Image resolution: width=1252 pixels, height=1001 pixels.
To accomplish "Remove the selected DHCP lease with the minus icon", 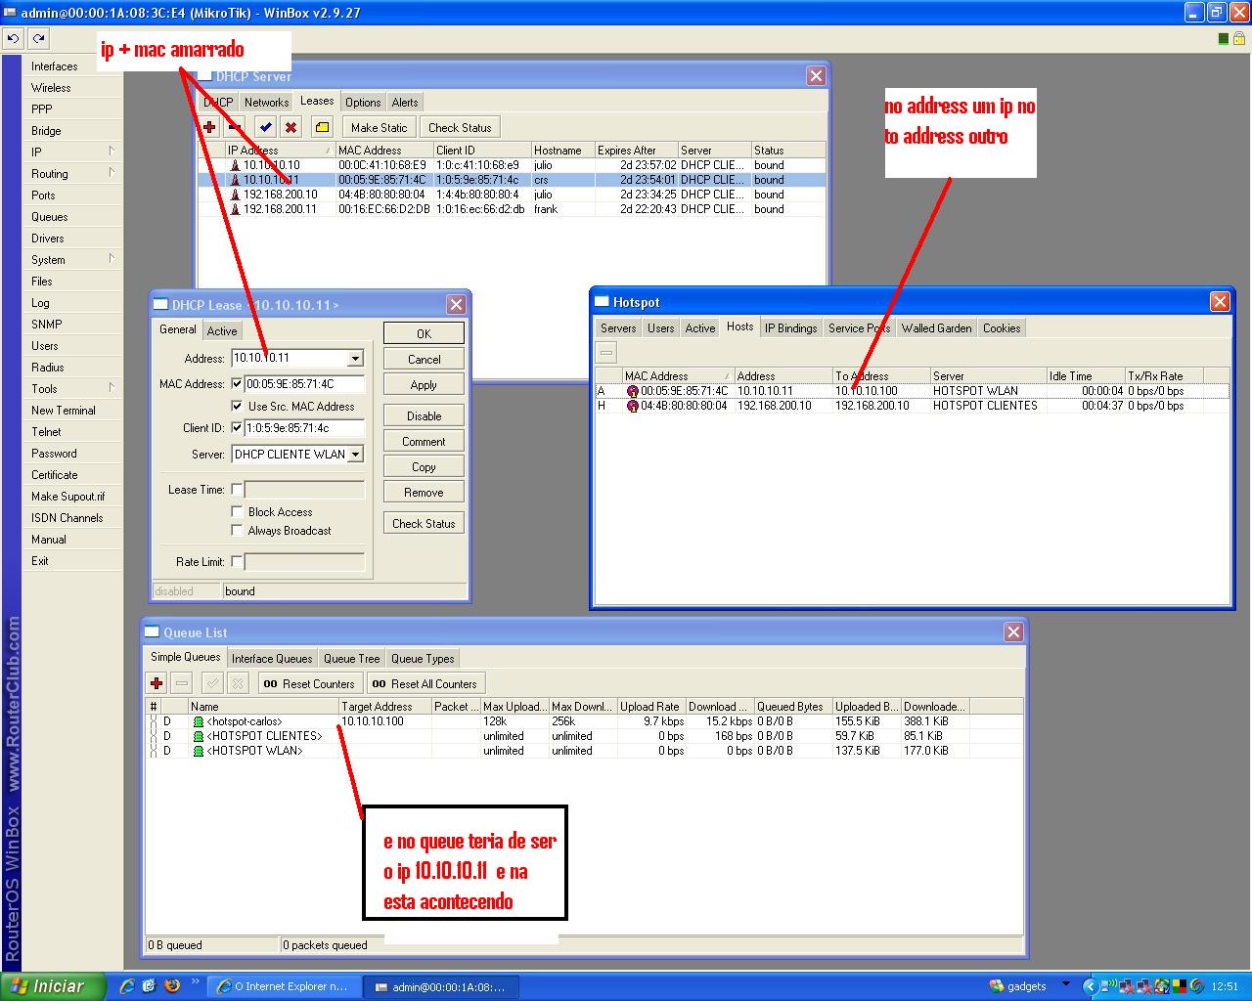I will pyautogui.click(x=235, y=127).
